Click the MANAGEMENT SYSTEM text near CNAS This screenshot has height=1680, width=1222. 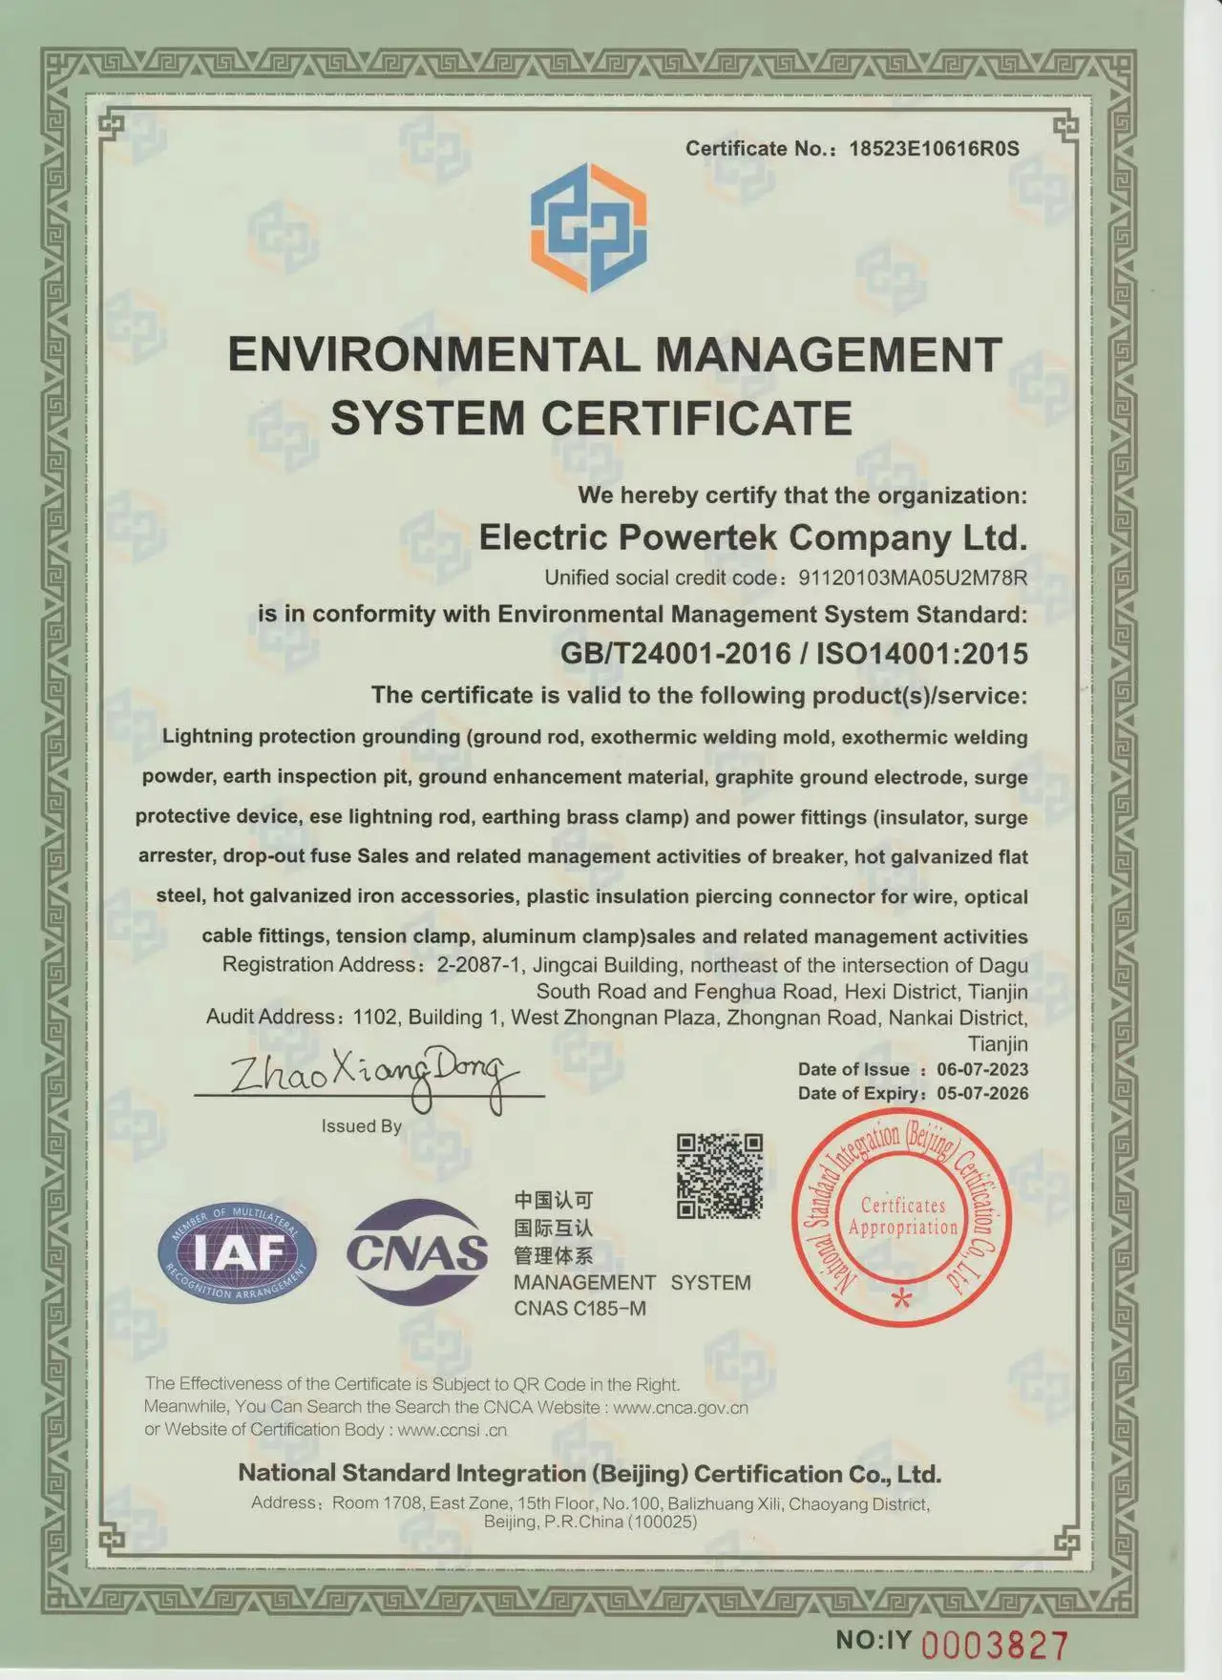pos(632,1283)
